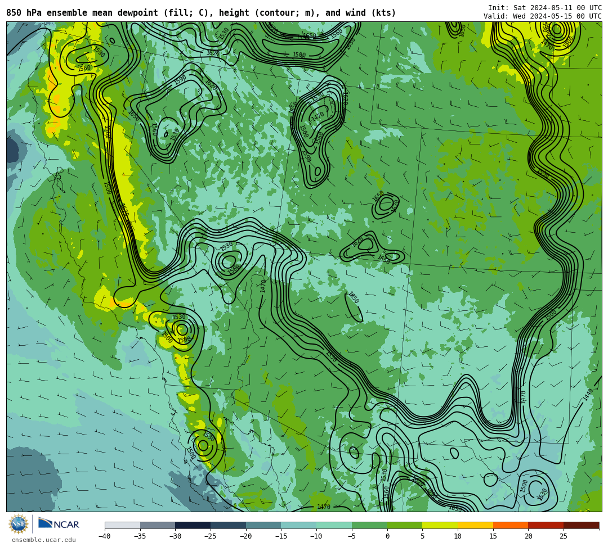Click the 25 colorbar tick label

[564, 536]
